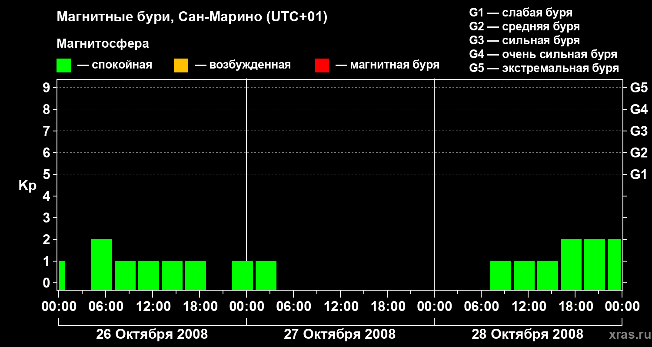Click the bar ending at midnight 26–27 October
The width and height of the screenshot is (652, 347).
pyautogui.click(x=243, y=275)
